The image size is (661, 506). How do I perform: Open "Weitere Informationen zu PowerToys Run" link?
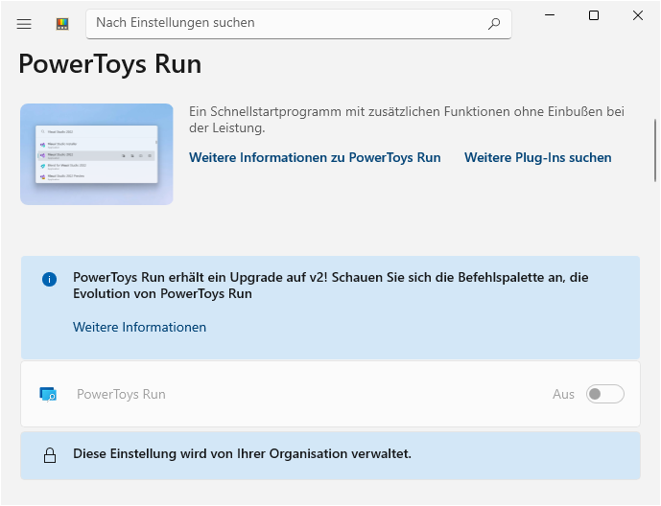pos(315,157)
